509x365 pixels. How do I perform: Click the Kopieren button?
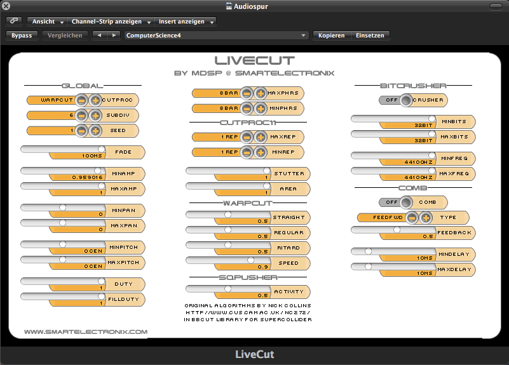332,36
